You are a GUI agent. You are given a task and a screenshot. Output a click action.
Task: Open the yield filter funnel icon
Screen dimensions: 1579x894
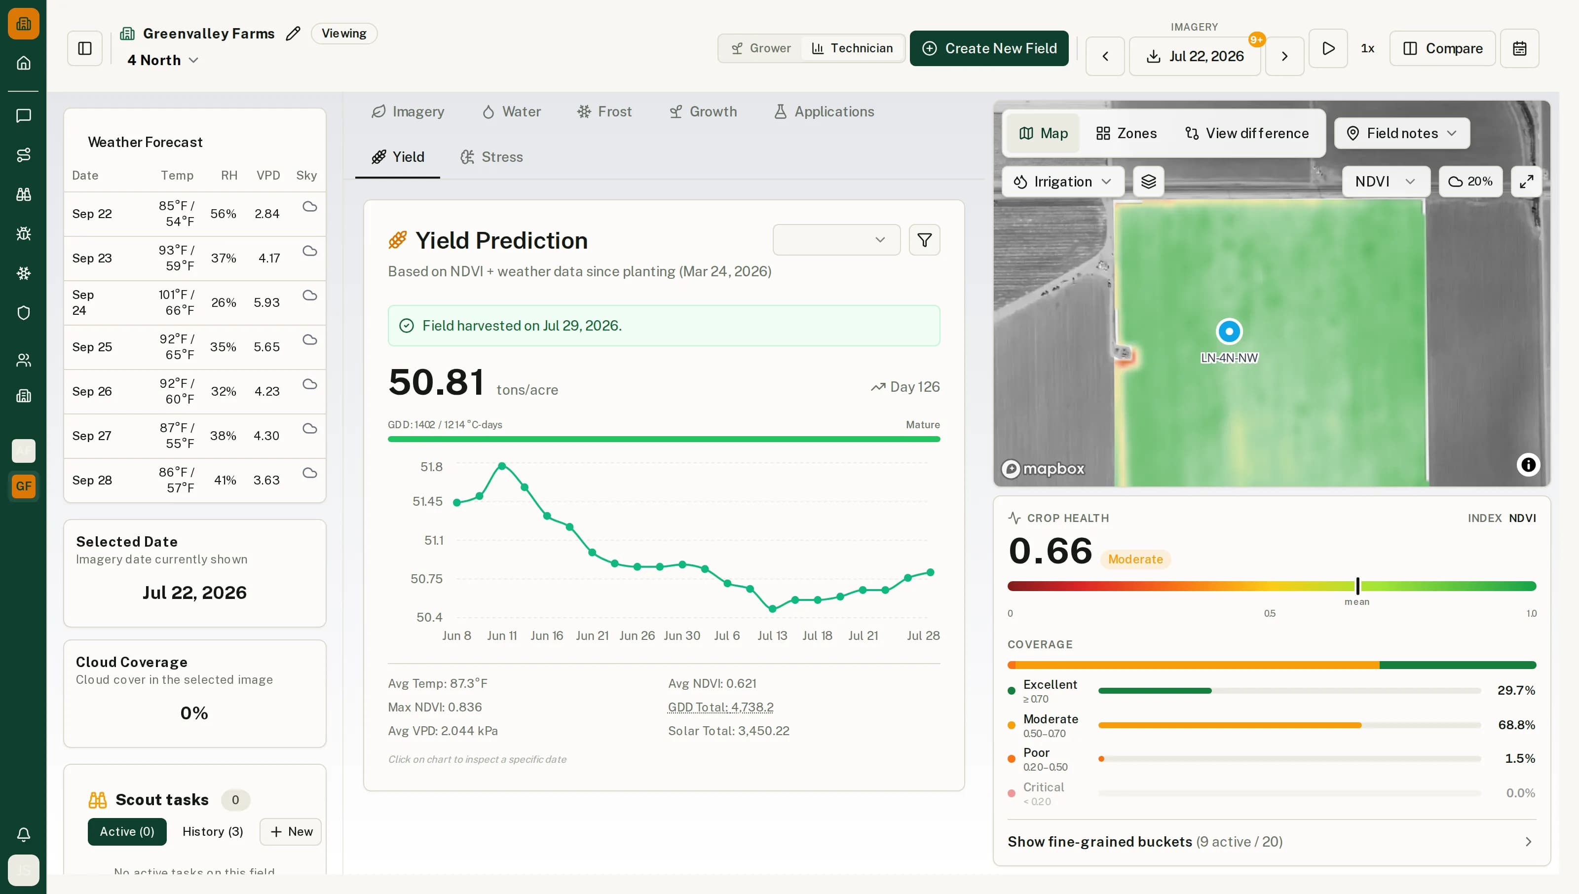coord(924,240)
